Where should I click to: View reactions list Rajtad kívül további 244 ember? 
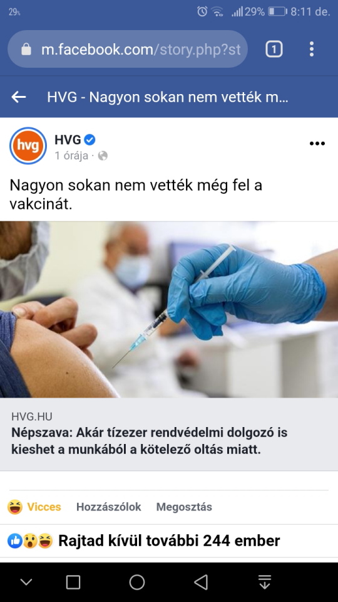pyautogui.click(x=144, y=541)
